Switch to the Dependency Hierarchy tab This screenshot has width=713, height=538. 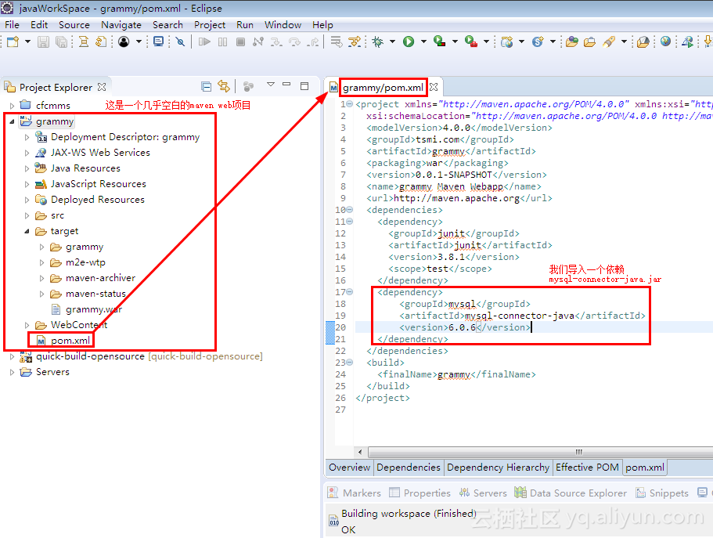498,468
